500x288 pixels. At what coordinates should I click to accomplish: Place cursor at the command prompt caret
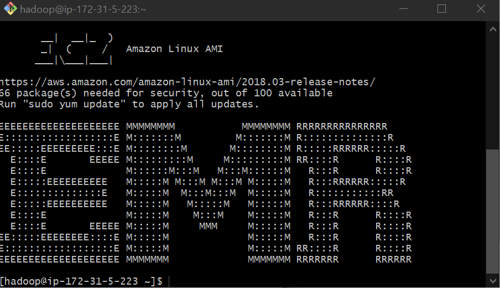pos(169,281)
